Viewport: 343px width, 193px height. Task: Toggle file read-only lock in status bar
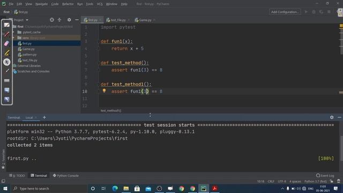332,181
